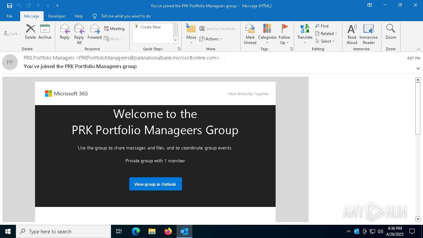Click the Translate button
Screen dimensions: 423x238
[305, 34]
